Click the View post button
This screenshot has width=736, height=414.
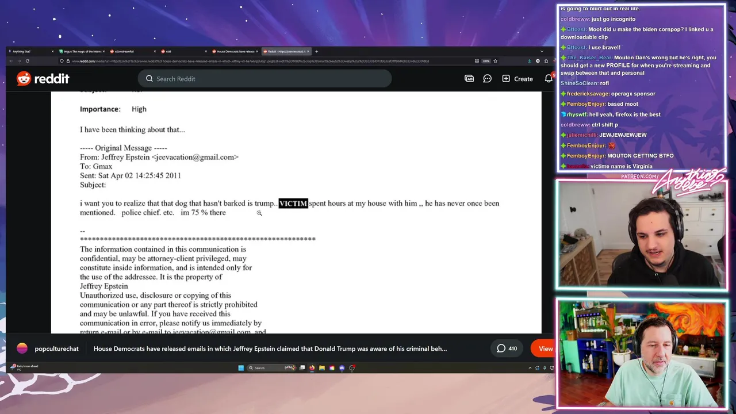point(543,348)
